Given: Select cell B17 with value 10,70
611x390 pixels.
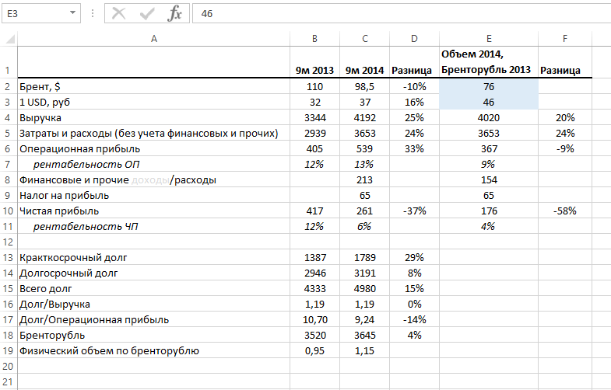Looking at the screenshot, I should pyautogui.click(x=315, y=319).
